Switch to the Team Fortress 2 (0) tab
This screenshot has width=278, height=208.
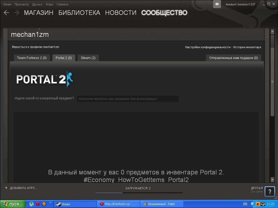click(32, 58)
